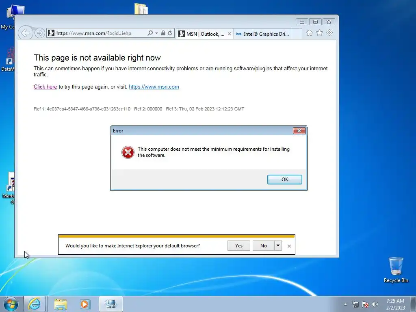Click the Ref 1 reference code text
The image size is (416, 312).
[82, 109]
